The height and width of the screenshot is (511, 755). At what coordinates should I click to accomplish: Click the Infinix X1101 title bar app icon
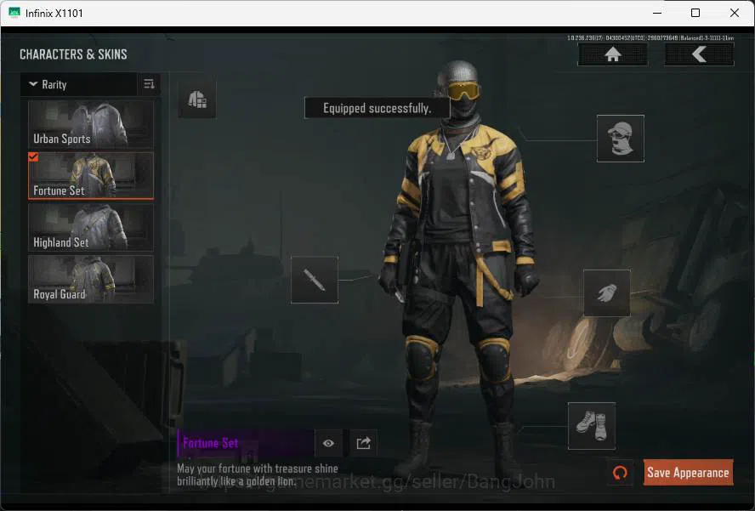[x=14, y=13]
